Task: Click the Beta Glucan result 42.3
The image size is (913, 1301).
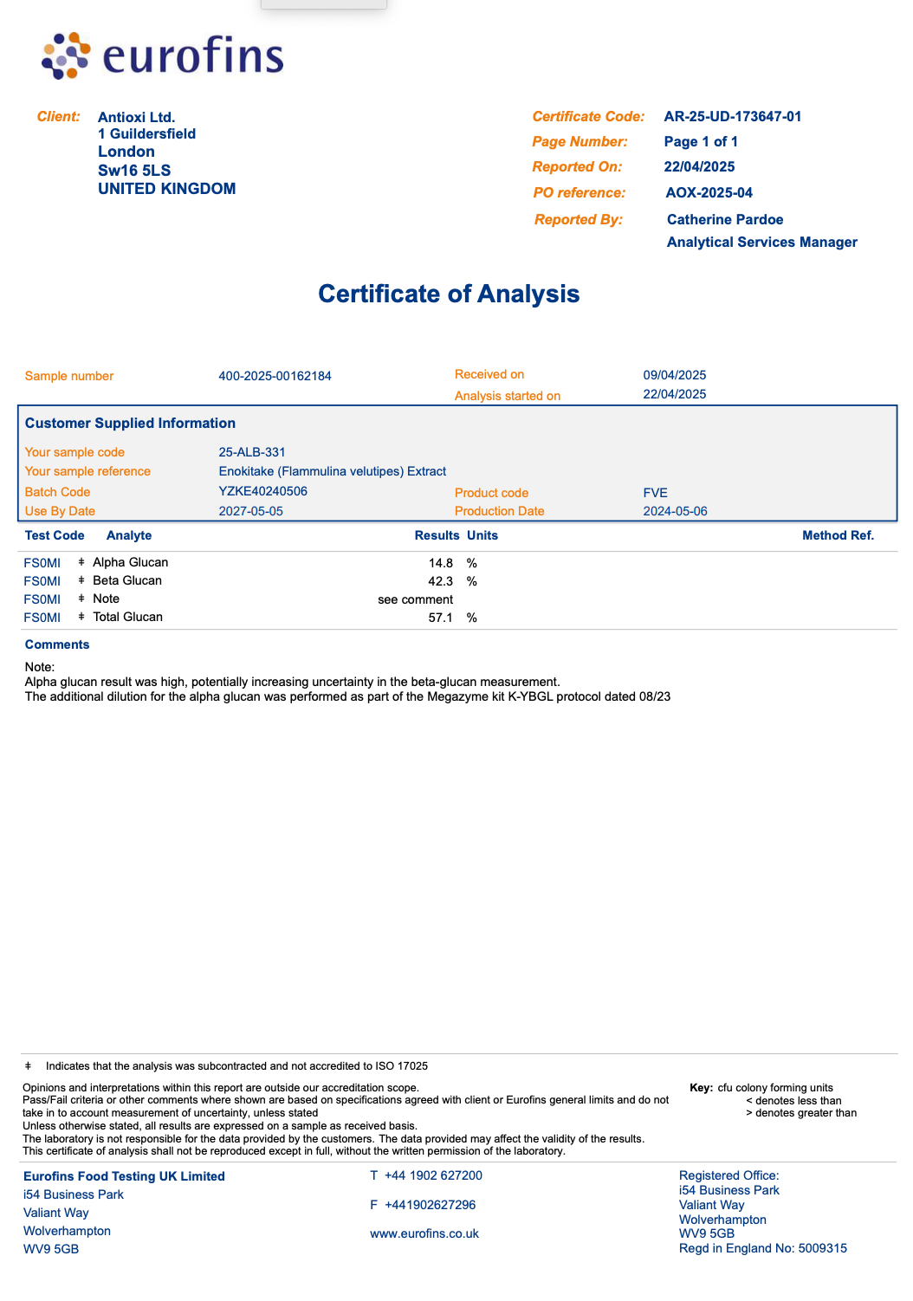Action: [x=440, y=581]
